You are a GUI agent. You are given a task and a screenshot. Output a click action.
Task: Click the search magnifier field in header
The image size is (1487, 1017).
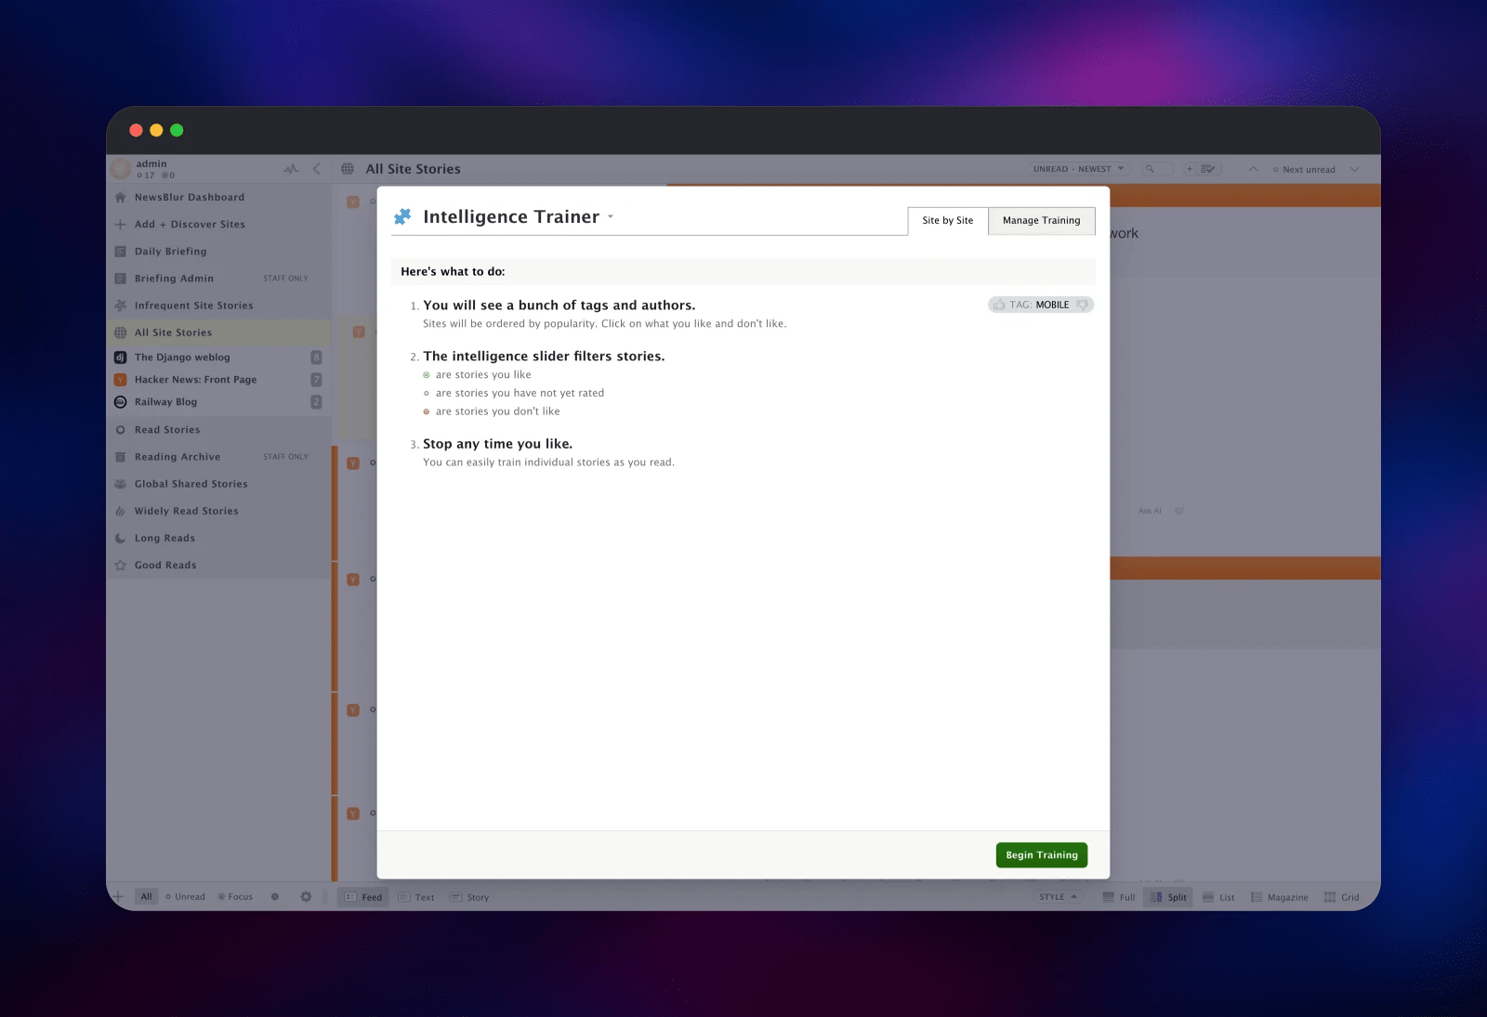(x=1156, y=168)
